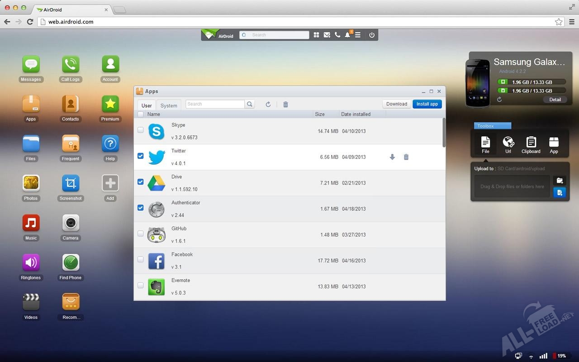
Task: Click the toolbar trash uninstall icon
Action: 285,104
